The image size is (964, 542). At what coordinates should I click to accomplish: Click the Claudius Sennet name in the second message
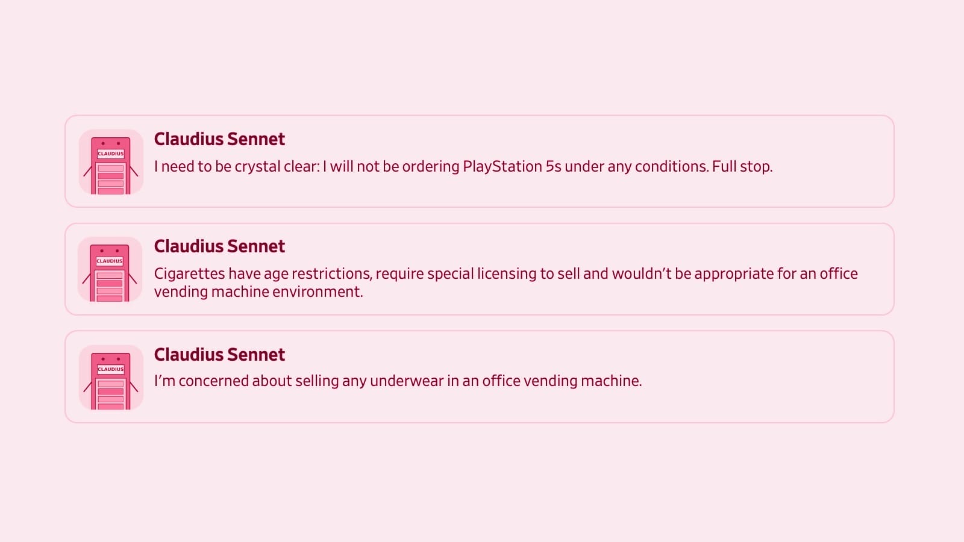pyautogui.click(x=219, y=246)
